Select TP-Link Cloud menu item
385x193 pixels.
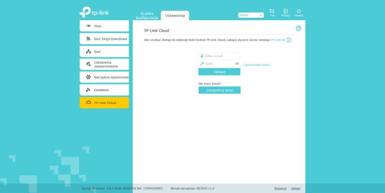pos(104,103)
